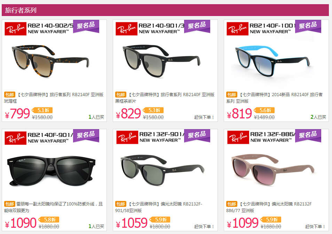The height and width of the screenshot is (234, 332).
Task: Open the 旅行者系列 header banner
Action: (165, 10)
